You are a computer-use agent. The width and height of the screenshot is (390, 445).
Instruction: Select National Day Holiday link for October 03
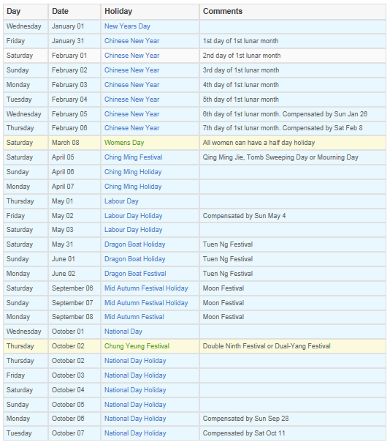click(x=135, y=375)
